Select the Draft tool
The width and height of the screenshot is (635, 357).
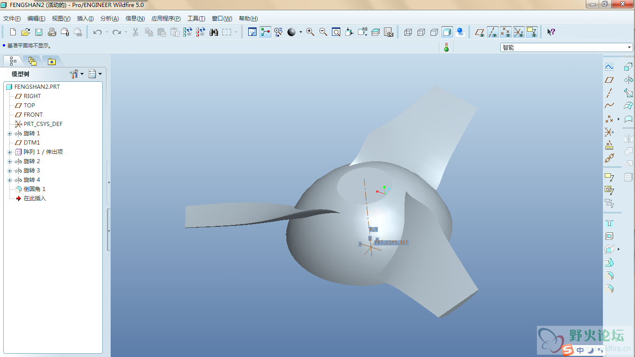pyautogui.click(x=609, y=263)
